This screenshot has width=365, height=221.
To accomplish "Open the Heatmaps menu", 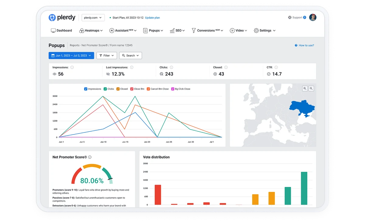I will pos(91,31).
